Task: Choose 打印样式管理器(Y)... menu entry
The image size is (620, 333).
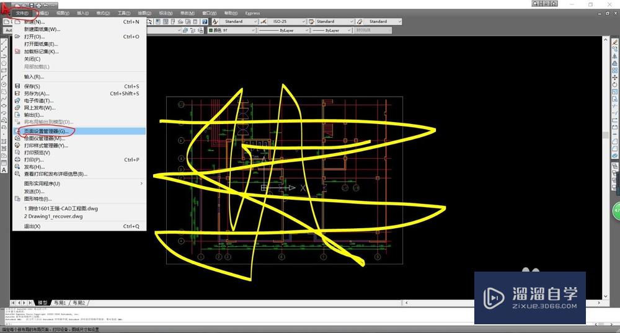Action: click(x=79, y=146)
